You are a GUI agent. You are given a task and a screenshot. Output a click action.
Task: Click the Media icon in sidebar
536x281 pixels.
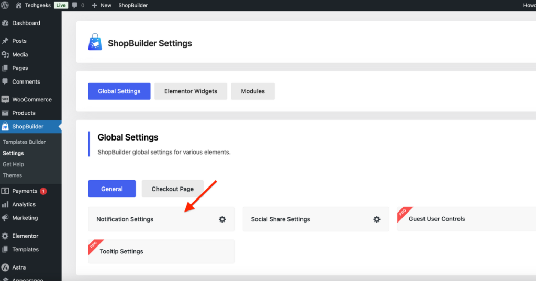click(5, 54)
